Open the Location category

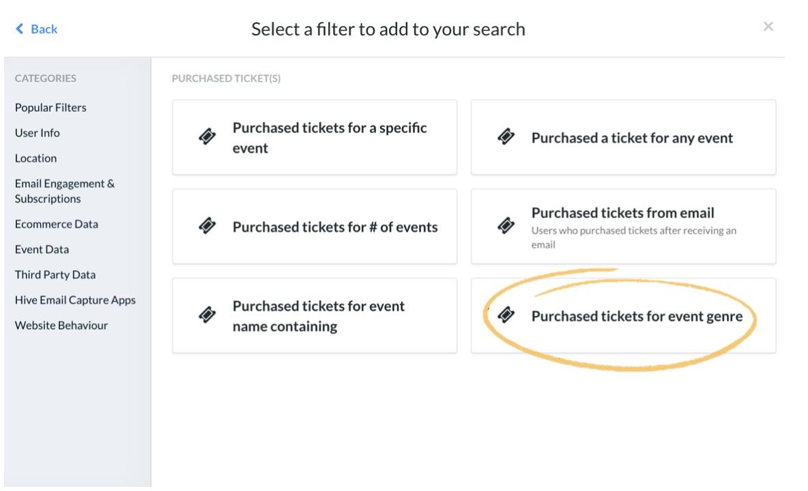click(x=35, y=158)
